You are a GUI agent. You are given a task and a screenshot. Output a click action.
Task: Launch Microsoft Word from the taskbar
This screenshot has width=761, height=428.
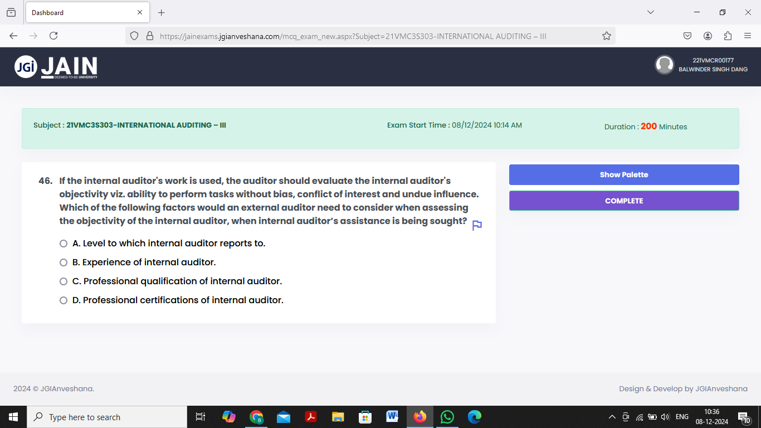click(x=392, y=416)
